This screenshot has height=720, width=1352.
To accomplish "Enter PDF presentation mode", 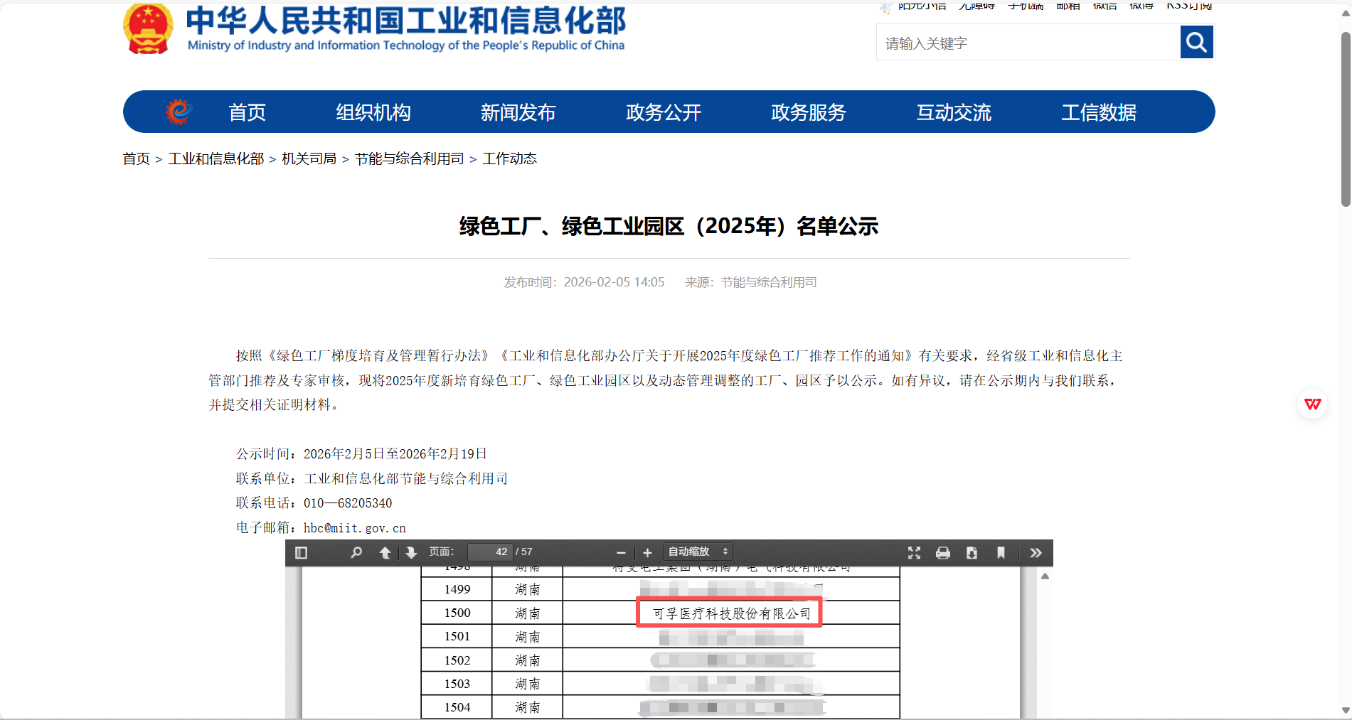I will (x=914, y=552).
